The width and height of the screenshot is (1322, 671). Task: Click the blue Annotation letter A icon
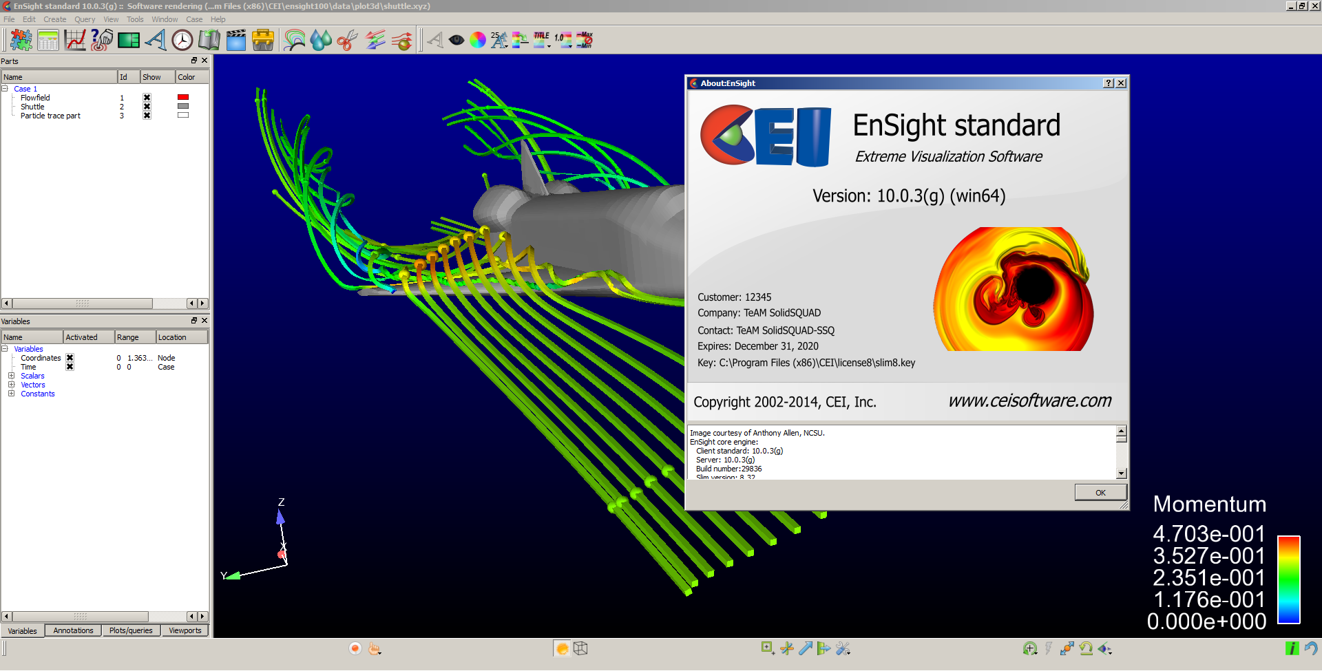tap(156, 40)
